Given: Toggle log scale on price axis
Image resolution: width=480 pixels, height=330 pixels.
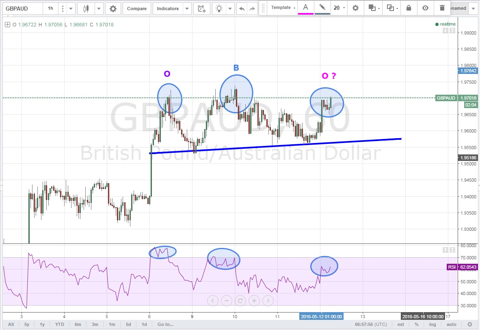Looking at the screenshot, I should click(432, 324).
